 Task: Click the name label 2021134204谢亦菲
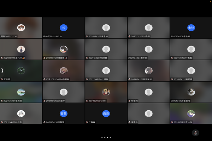click(140, 58)
